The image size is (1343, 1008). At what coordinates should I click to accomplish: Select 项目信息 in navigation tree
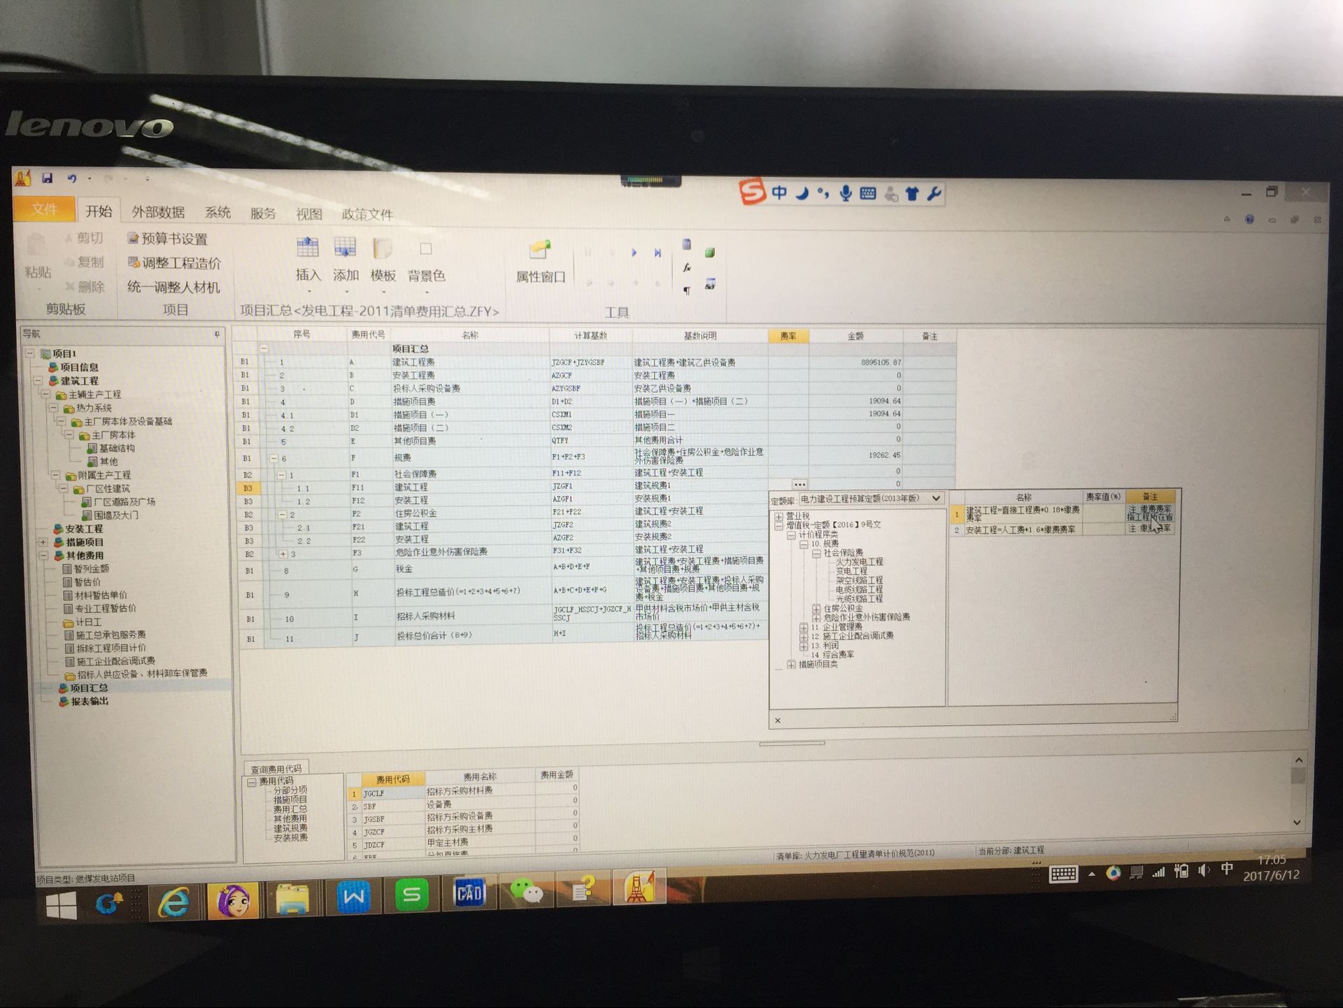point(79,367)
